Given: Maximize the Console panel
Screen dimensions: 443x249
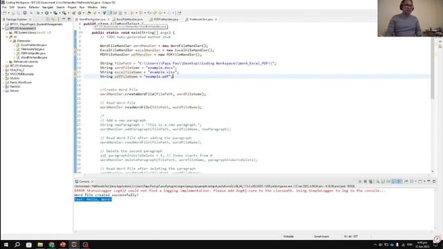Looking at the screenshot, I should (x=434, y=181).
